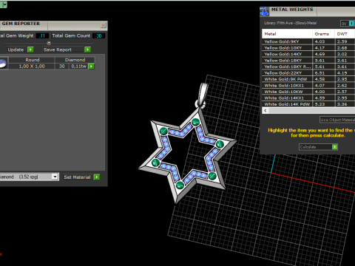
Task: Close the Gem Reporter panel
Action: 104,25
